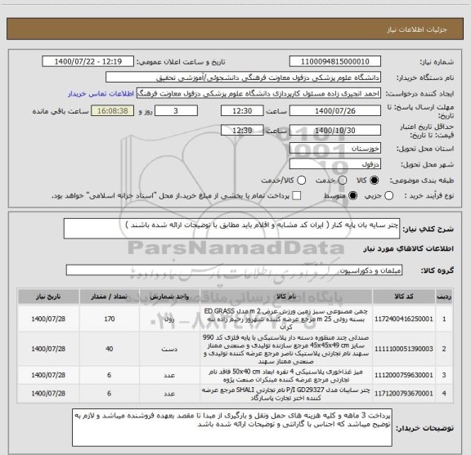Open the buyer contact info link اطلاعات تماس خریدار

click(x=101, y=94)
